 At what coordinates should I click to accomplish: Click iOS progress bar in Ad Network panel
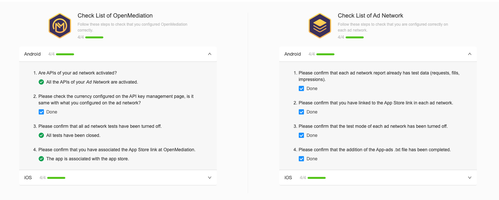[x=317, y=178]
